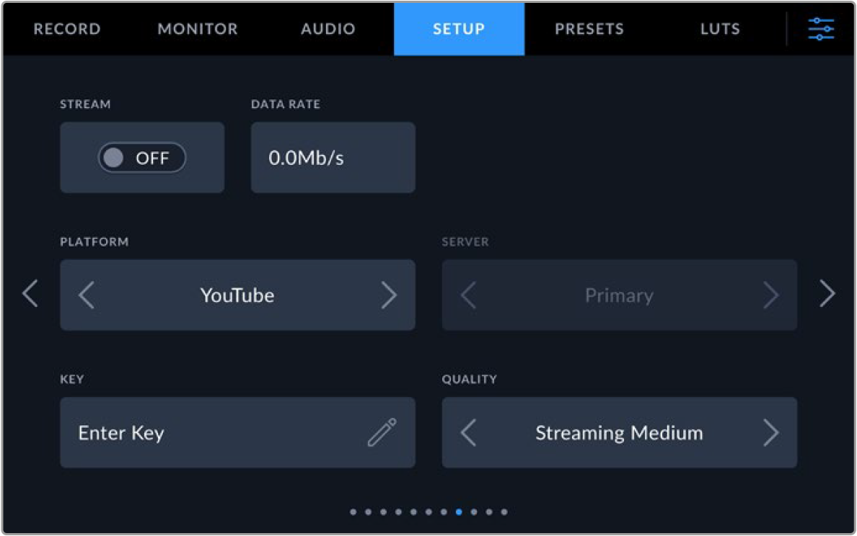857x536 pixels.
Task: Select previous Server option
Action: click(468, 295)
